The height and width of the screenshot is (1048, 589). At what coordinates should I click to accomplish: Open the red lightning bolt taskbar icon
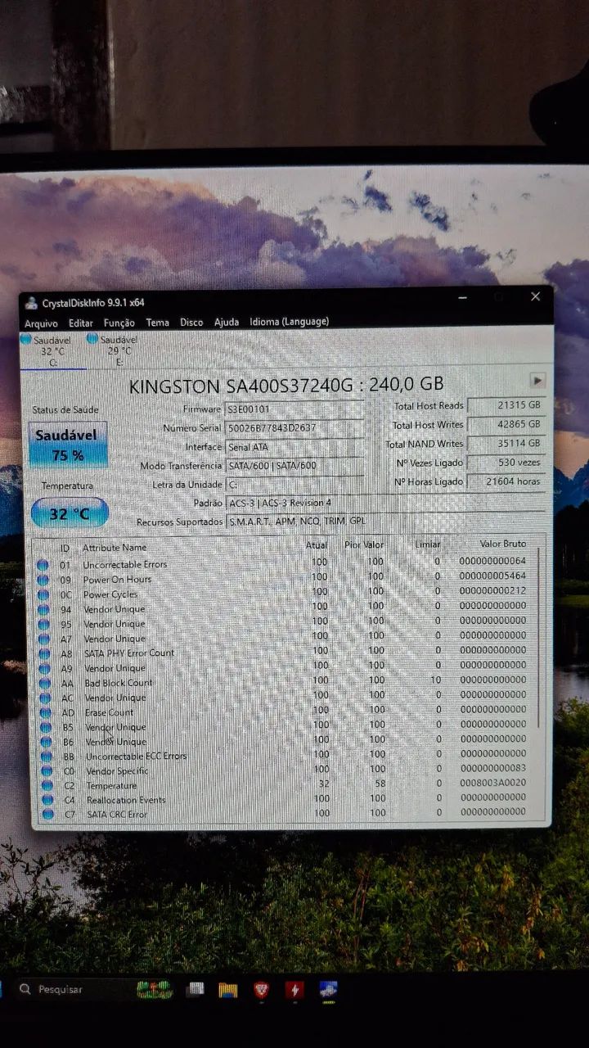pyautogui.click(x=294, y=990)
